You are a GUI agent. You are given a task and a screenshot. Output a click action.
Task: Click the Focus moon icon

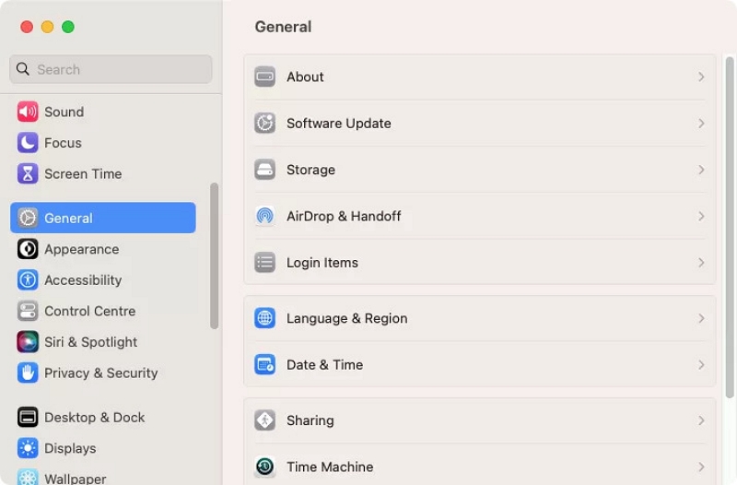pos(28,143)
